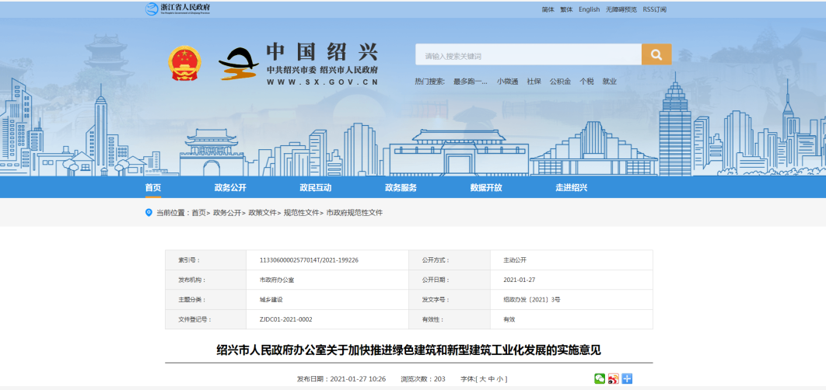The width and height of the screenshot is (826, 390).
Task: Click the search keyword input box
Action: (528, 54)
